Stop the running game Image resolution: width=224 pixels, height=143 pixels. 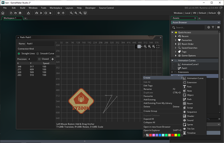tap(46, 13)
